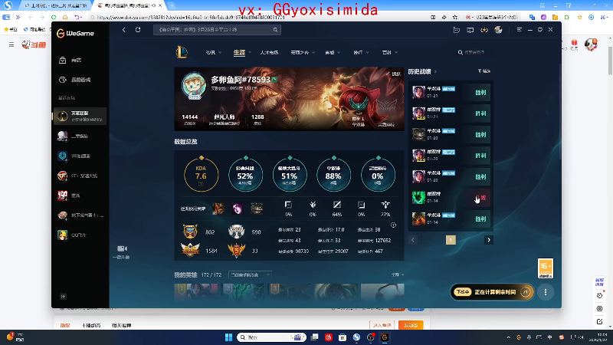Go to previous match history page
This screenshot has width=613, height=345.
pos(413,240)
